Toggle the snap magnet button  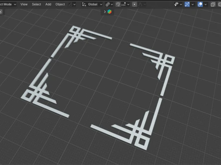click(x=118, y=5)
